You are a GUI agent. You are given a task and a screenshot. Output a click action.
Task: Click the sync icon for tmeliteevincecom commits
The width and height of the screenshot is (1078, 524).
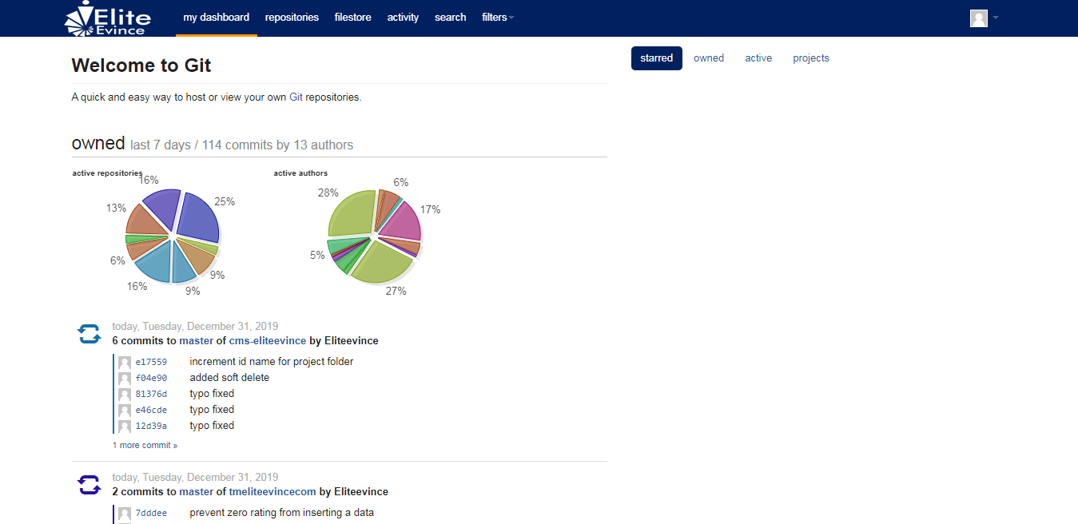[x=89, y=485]
